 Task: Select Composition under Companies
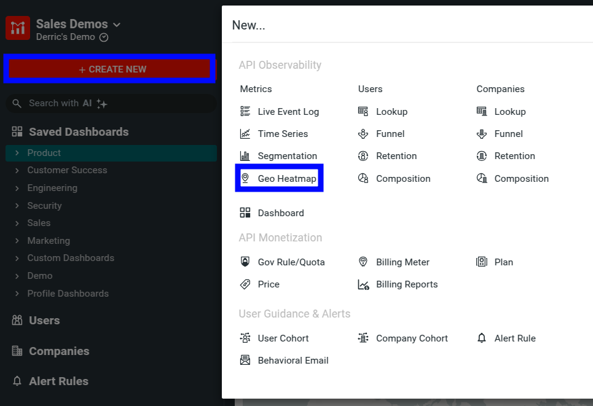point(520,178)
